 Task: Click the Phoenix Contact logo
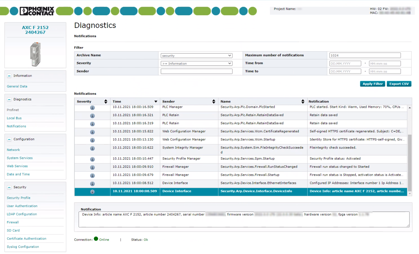37,11
